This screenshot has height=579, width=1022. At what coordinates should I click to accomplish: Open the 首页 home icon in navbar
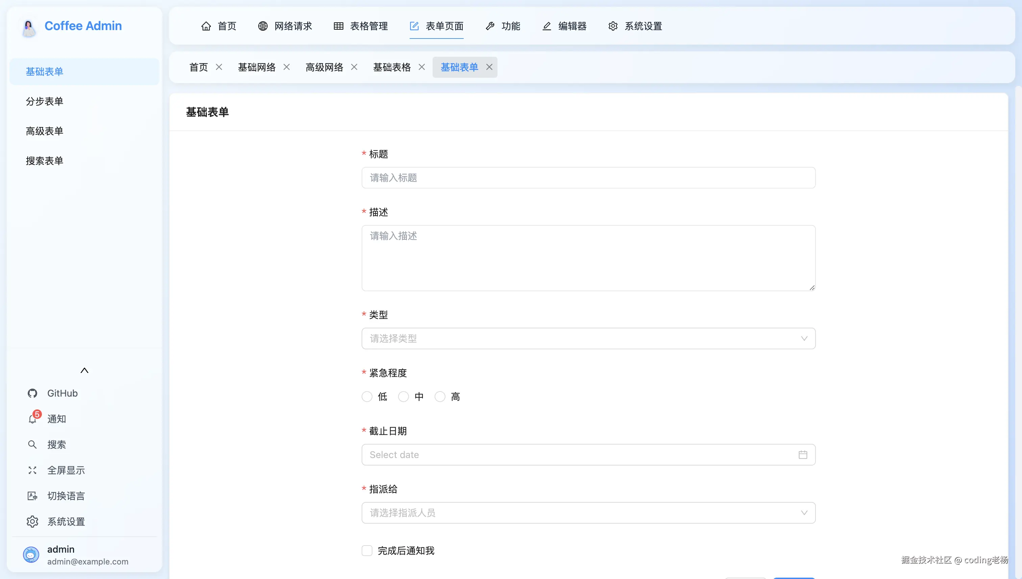(x=206, y=26)
